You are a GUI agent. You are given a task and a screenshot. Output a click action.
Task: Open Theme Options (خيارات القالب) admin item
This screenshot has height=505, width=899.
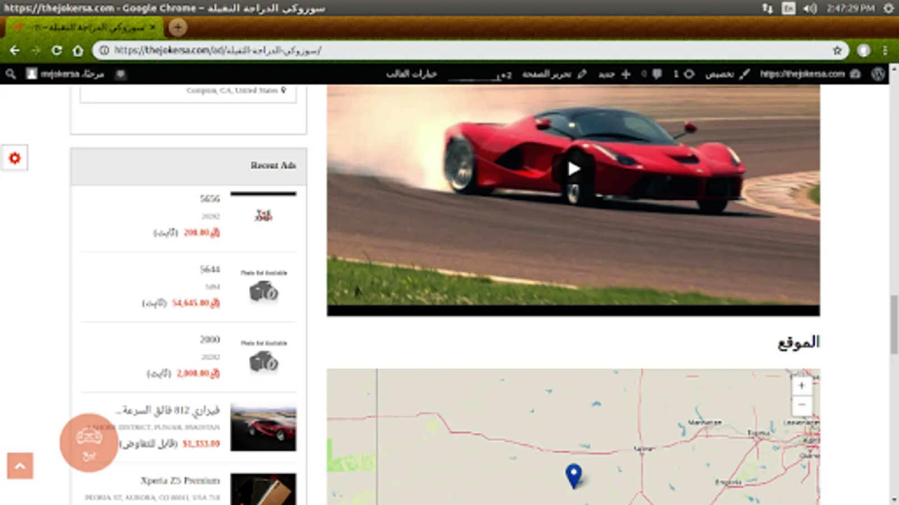coord(411,74)
